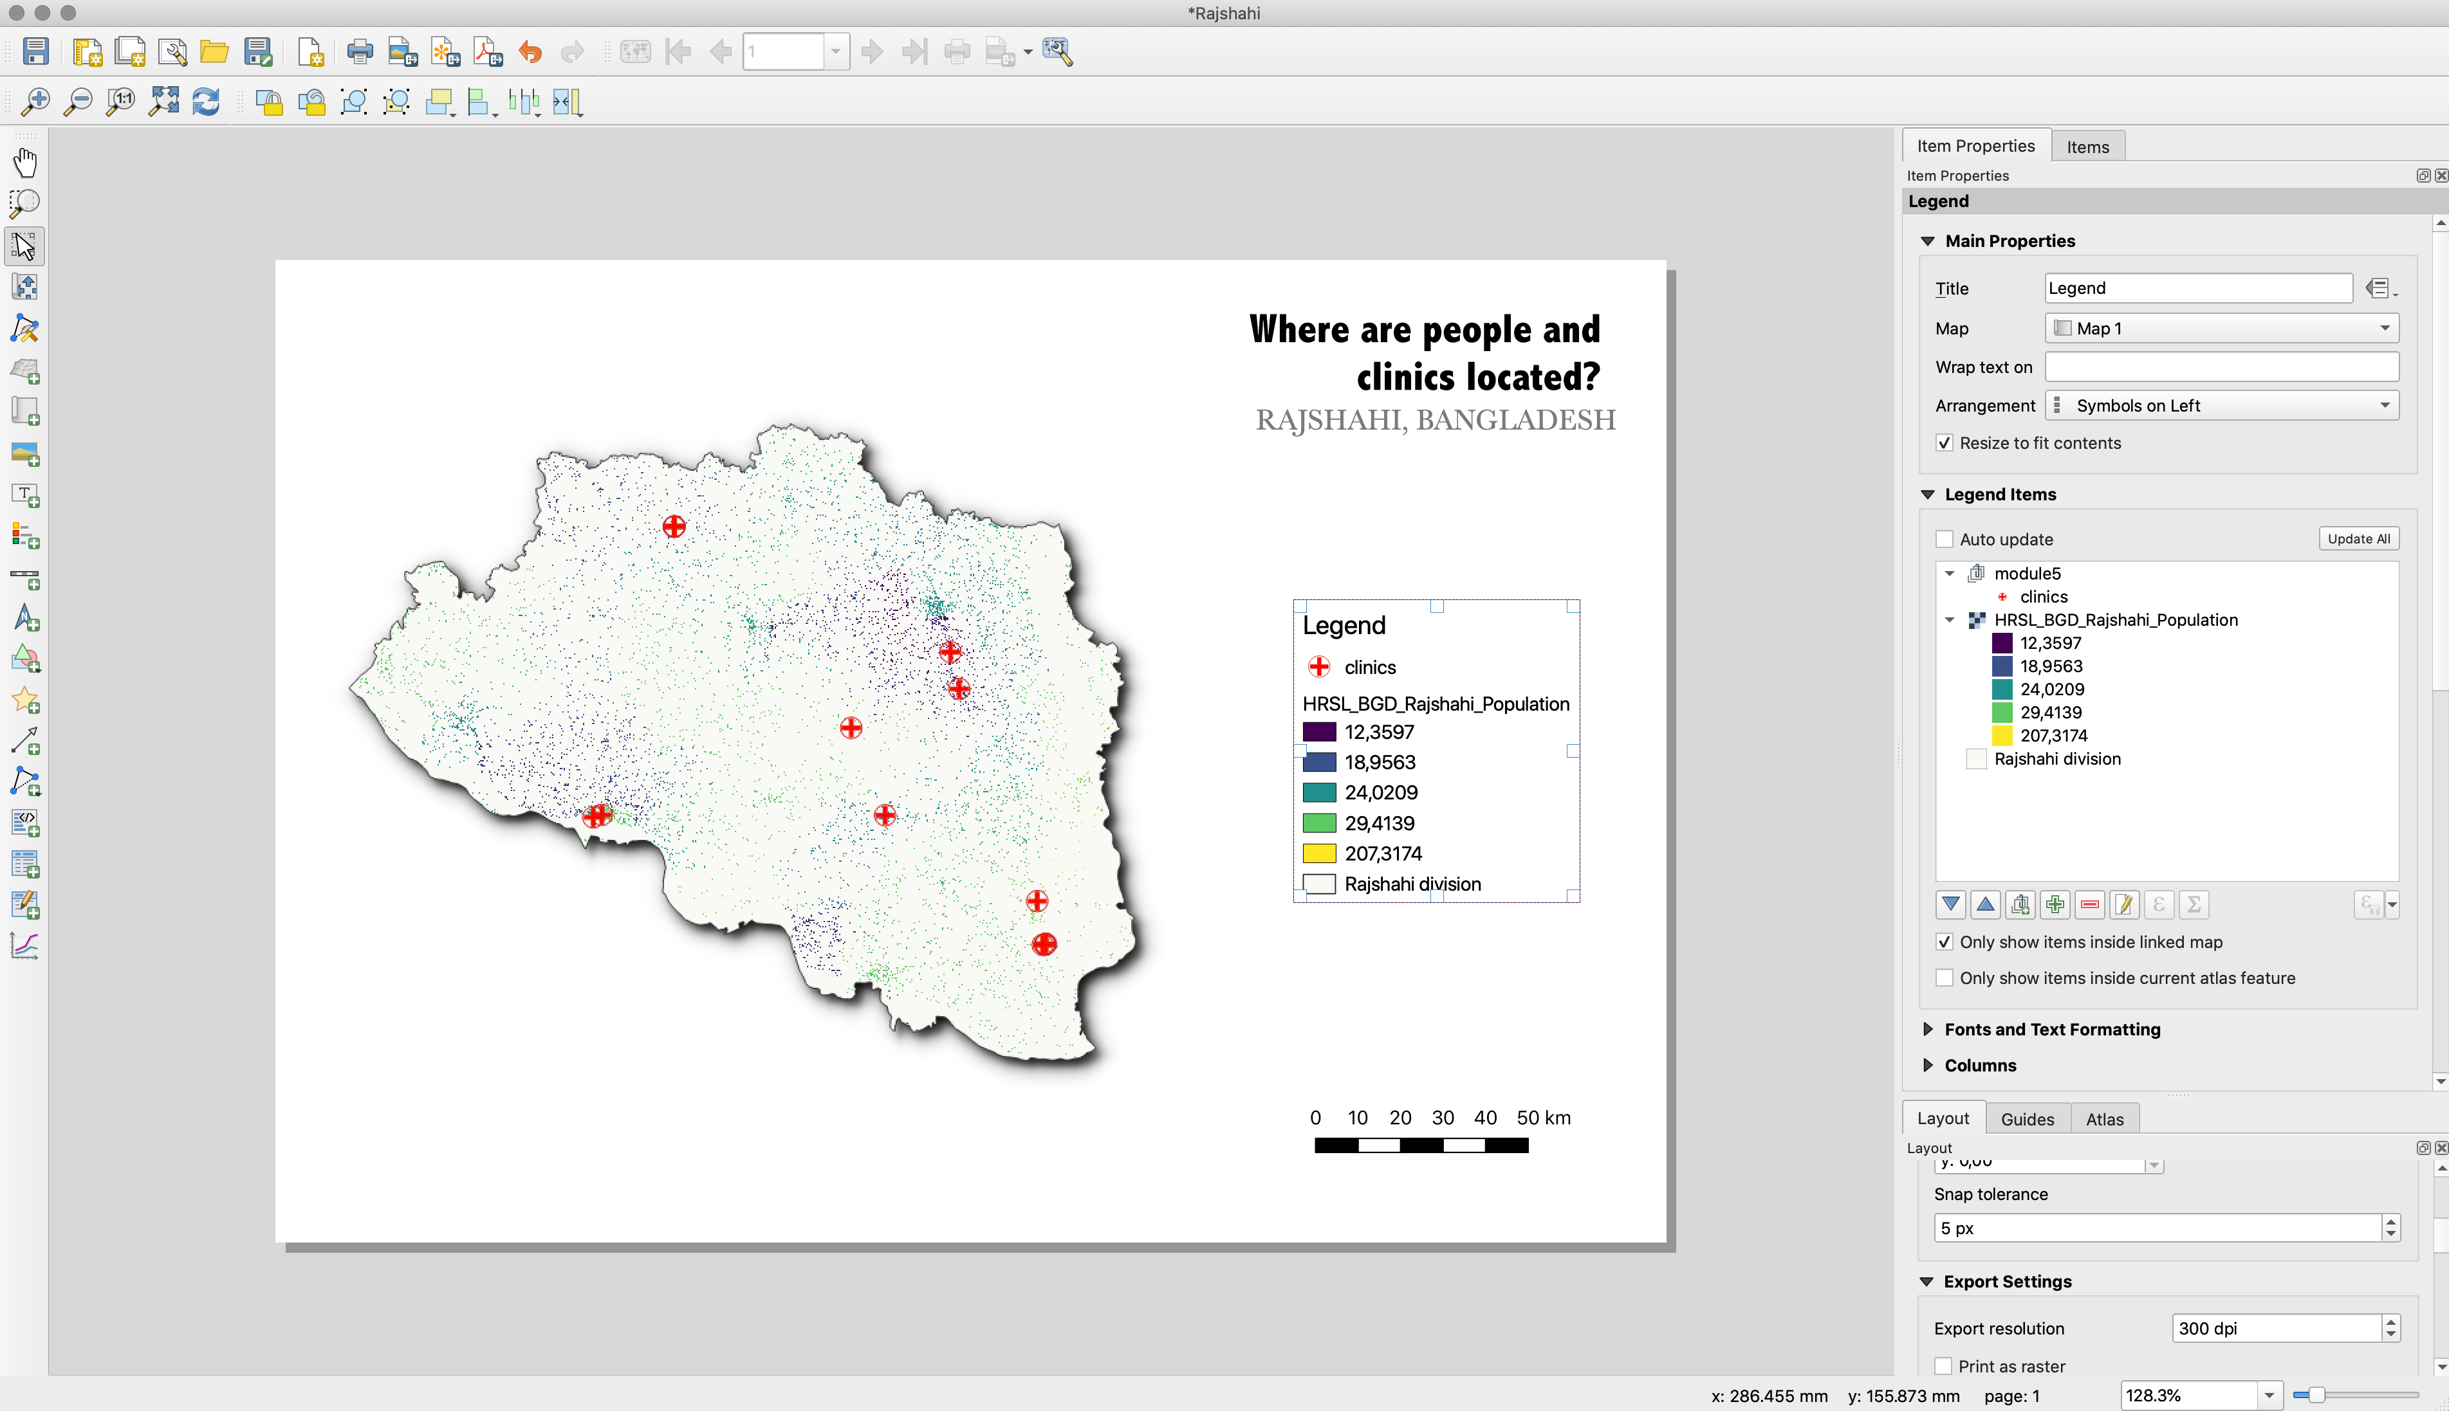The height and width of the screenshot is (1411, 2449).
Task: Enable the Print as raster checkbox
Action: pos(1943,1365)
